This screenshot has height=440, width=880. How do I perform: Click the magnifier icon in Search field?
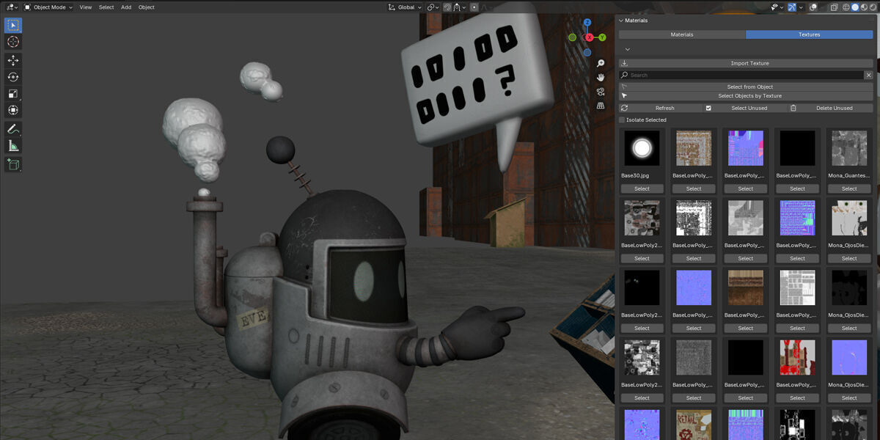[x=625, y=75]
